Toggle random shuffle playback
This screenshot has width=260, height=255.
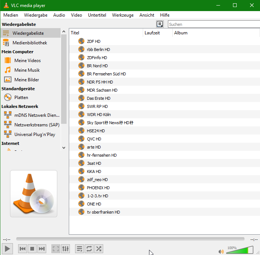point(99,249)
